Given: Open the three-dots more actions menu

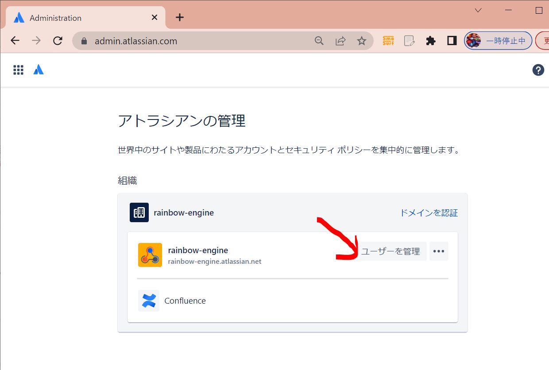Looking at the screenshot, I should [x=439, y=251].
